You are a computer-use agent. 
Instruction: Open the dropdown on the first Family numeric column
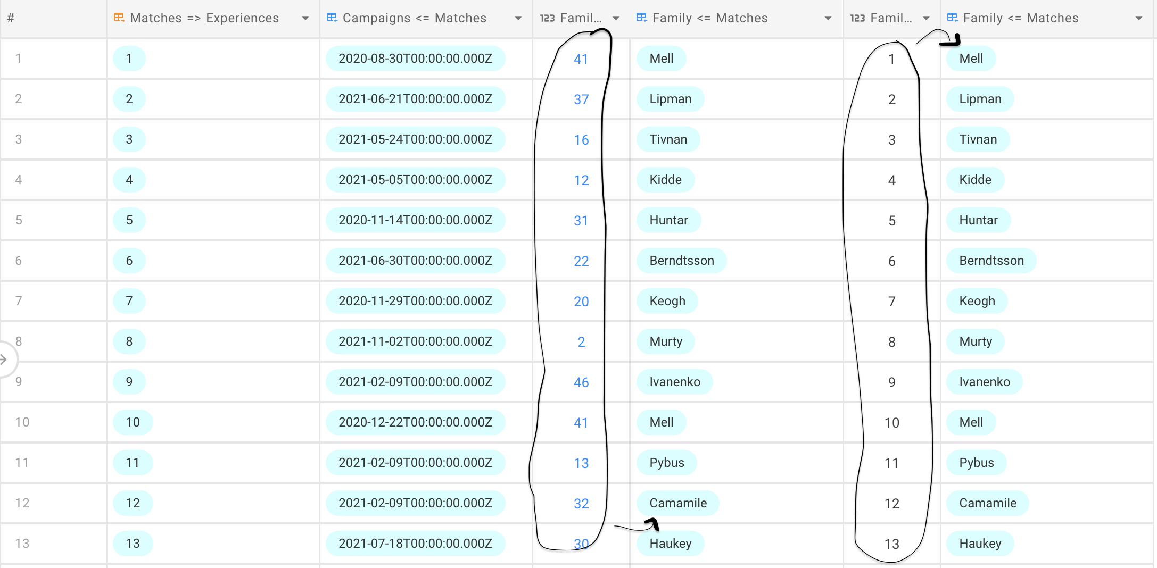(x=616, y=18)
